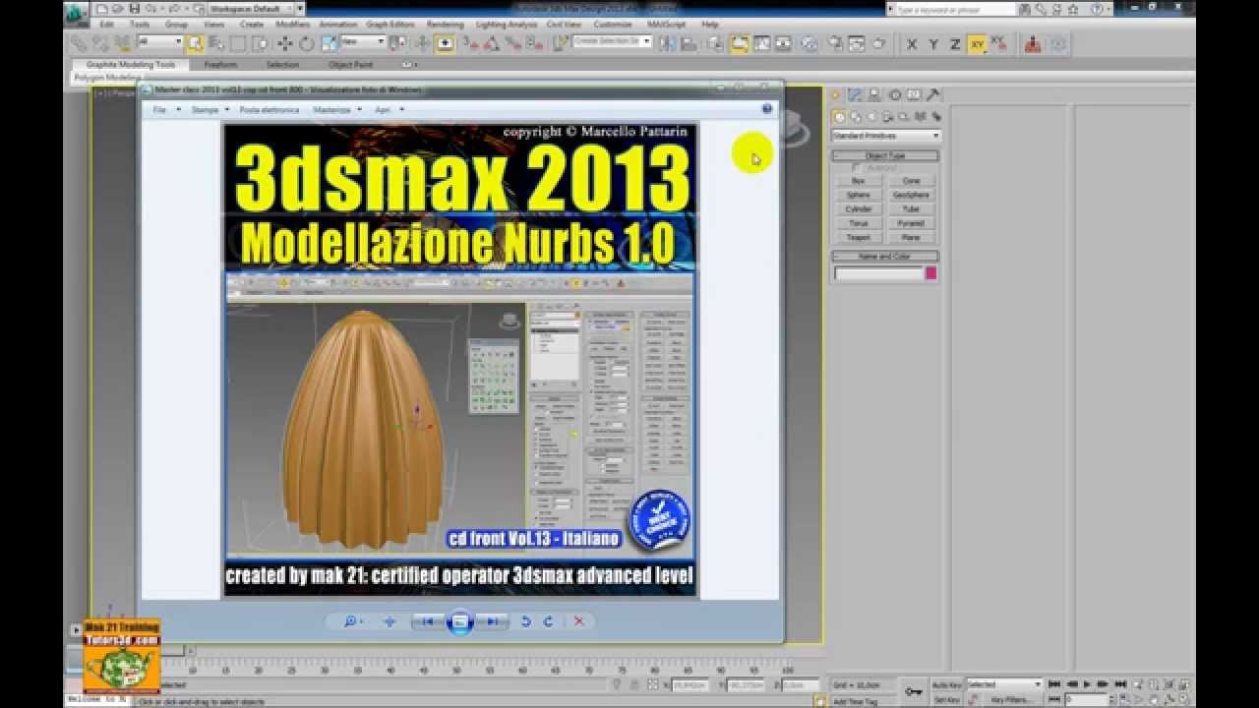This screenshot has width=1259, height=708.
Task: Toggle the Percent Snap button
Action: click(512, 43)
